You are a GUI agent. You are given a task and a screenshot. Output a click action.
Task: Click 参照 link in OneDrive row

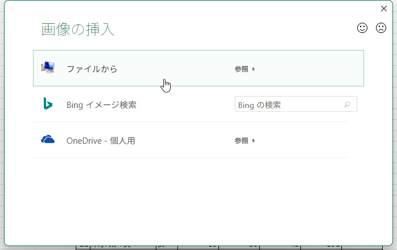(241, 140)
